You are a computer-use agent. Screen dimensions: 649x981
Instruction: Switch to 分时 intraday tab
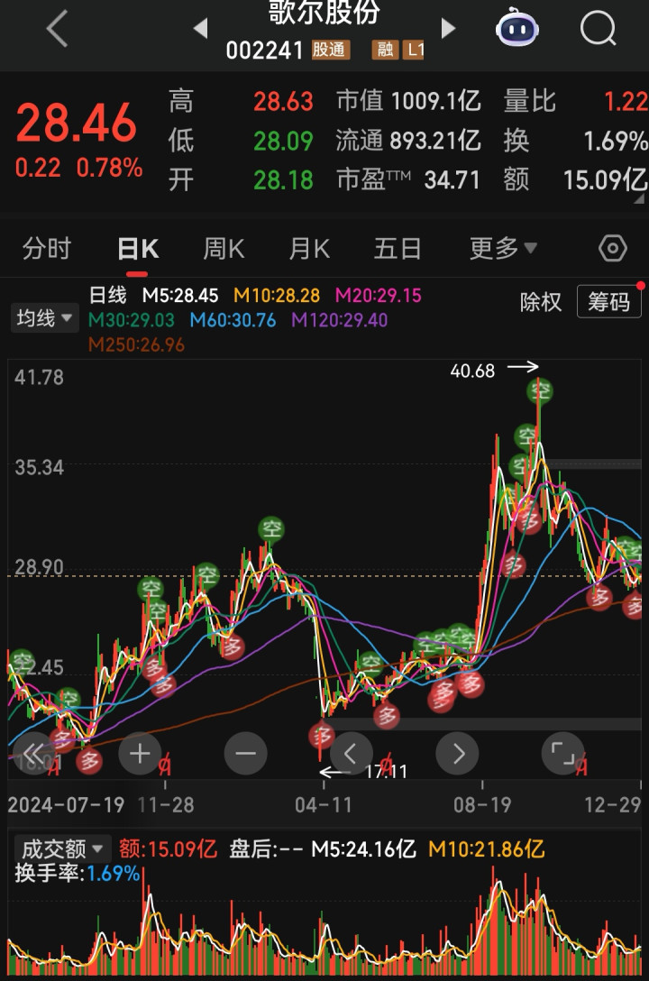point(47,248)
